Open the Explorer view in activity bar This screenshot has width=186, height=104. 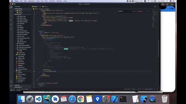click(11, 7)
